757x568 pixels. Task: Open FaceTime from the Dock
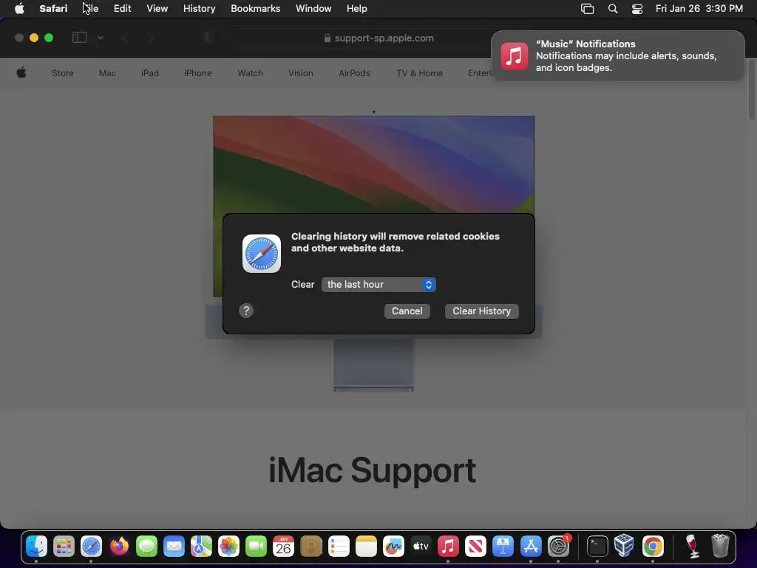[x=257, y=547]
